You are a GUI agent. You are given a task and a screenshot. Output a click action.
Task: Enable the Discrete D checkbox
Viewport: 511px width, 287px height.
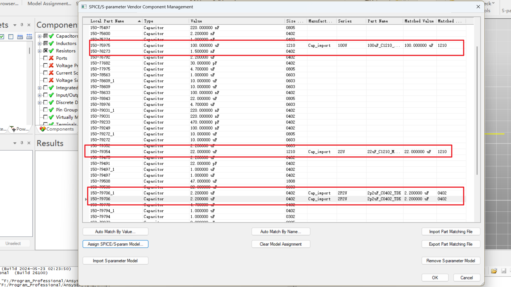coord(46,102)
